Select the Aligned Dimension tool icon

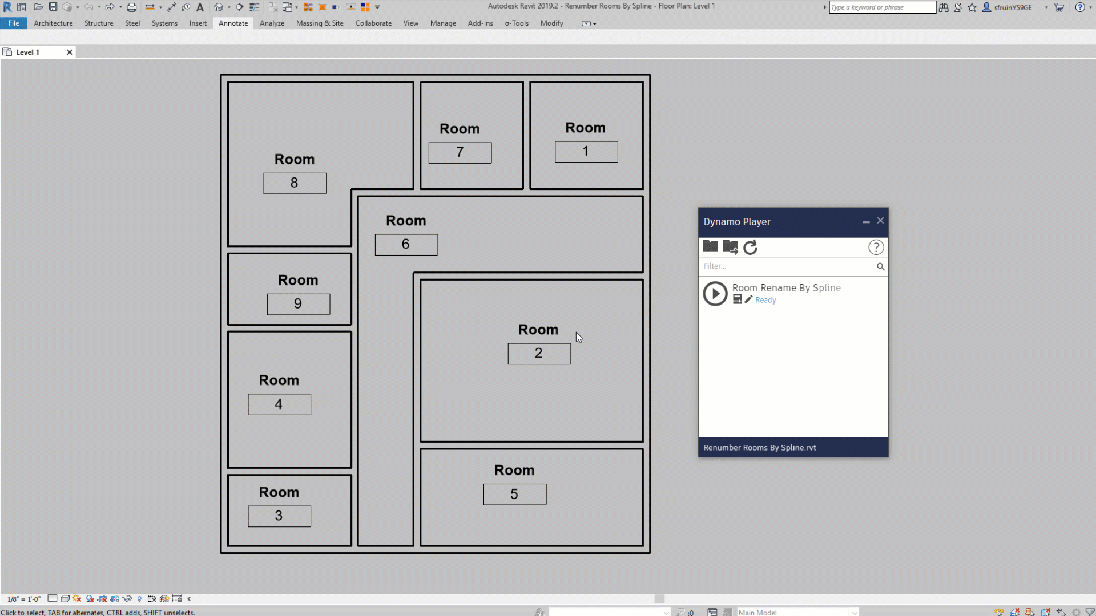171,7
